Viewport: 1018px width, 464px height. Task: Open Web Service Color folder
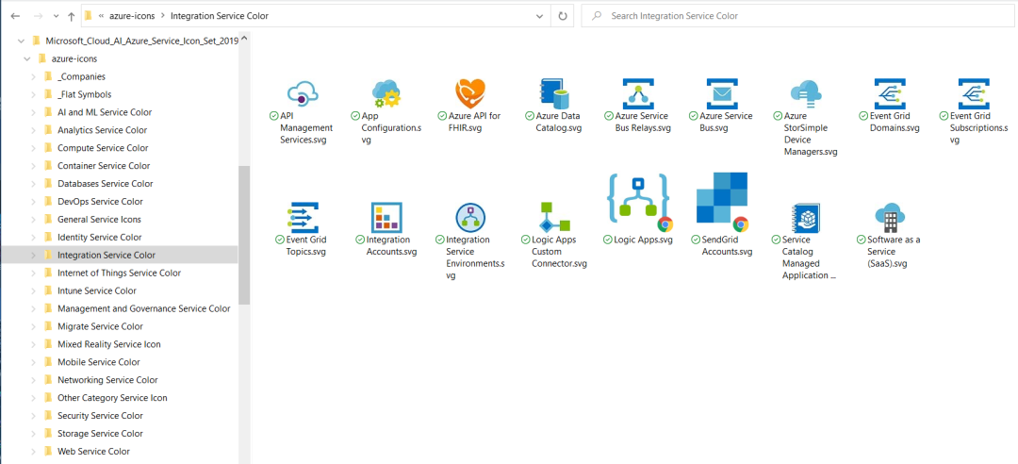click(93, 452)
